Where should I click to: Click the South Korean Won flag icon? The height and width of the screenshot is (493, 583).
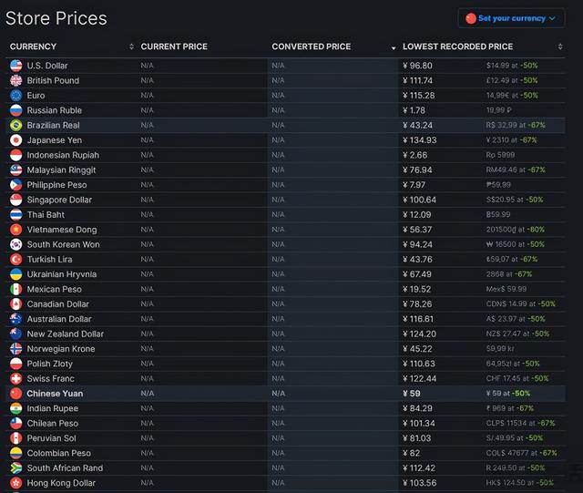[x=15, y=244]
